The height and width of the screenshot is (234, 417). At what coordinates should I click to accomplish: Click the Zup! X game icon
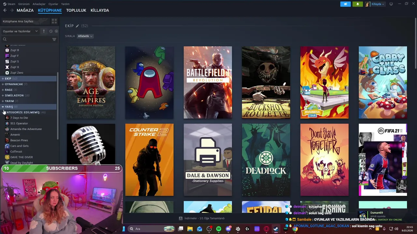click(x=7, y=67)
